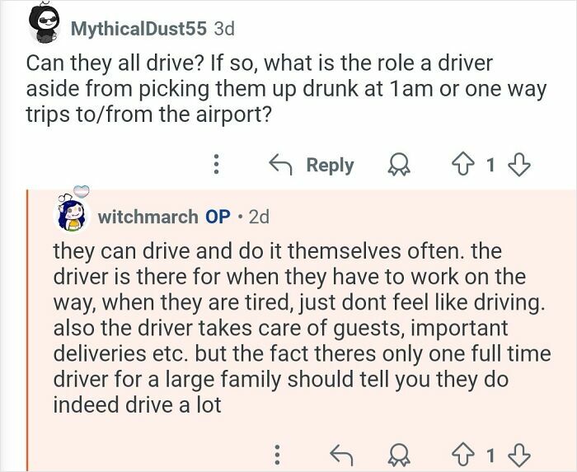
Task: Click witchmarch's reply text body
Action: tap(297, 326)
